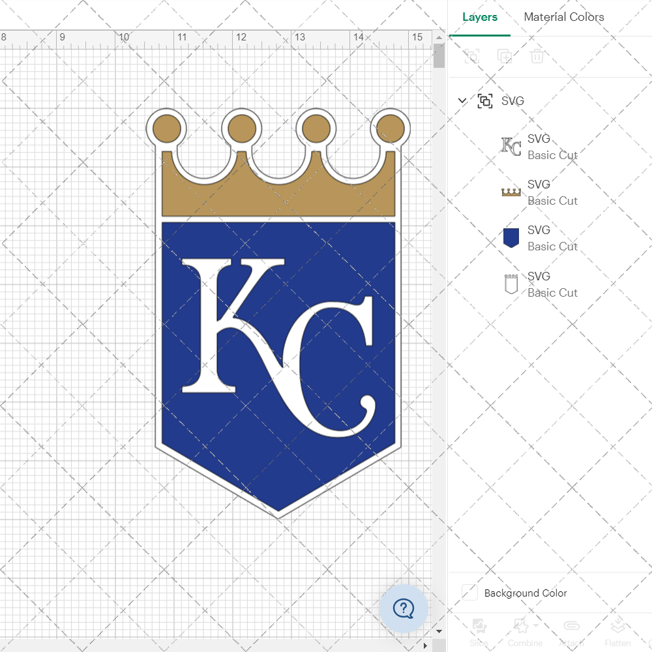This screenshot has width=652, height=652.
Task: Select the KC letters layer thumbnail
Action: [x=511, y=146]
